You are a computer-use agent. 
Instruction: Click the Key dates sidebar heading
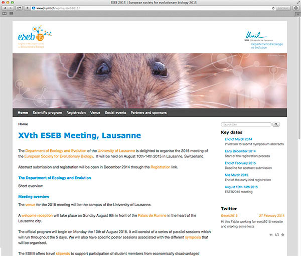point(231,132)
